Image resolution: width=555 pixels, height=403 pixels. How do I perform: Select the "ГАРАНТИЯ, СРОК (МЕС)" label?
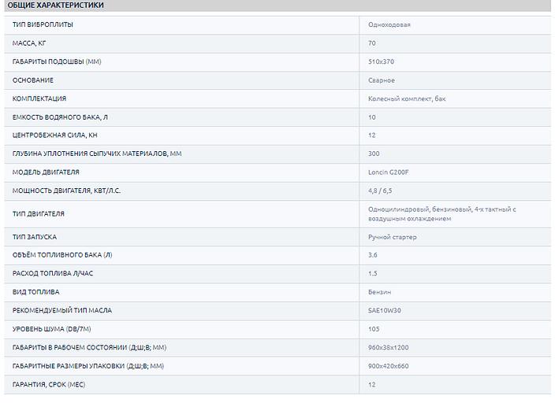coord(49,384)
